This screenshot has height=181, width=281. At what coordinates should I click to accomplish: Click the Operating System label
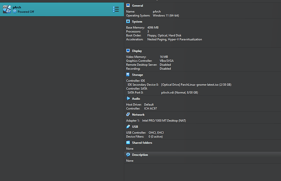click(x=138, y=15)
